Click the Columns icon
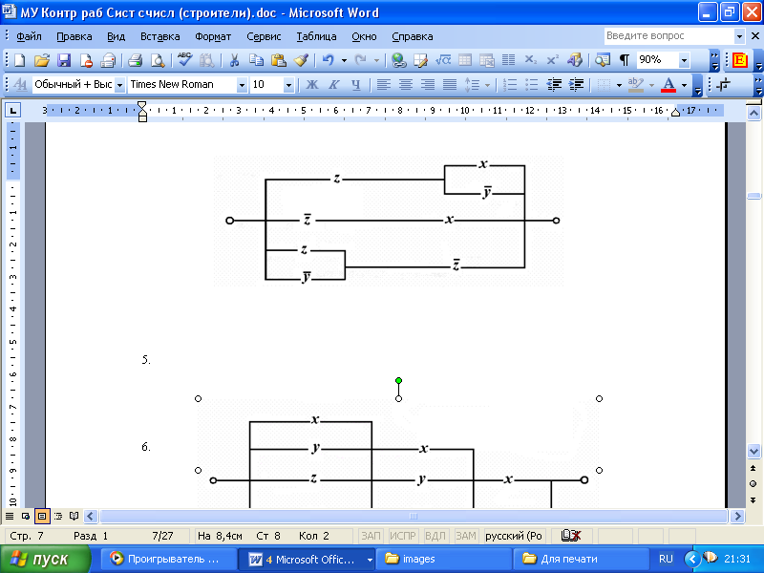 pos(508,60)
